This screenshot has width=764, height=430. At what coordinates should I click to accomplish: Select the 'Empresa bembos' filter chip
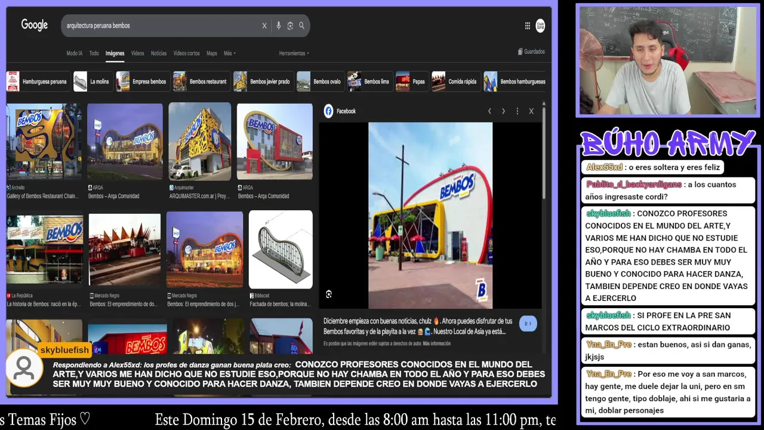pos(143,81)
